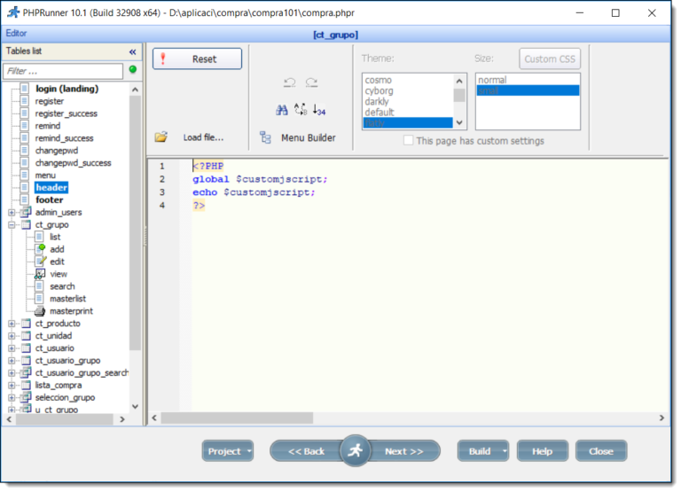Select the small size option

[x=528, y=90]
